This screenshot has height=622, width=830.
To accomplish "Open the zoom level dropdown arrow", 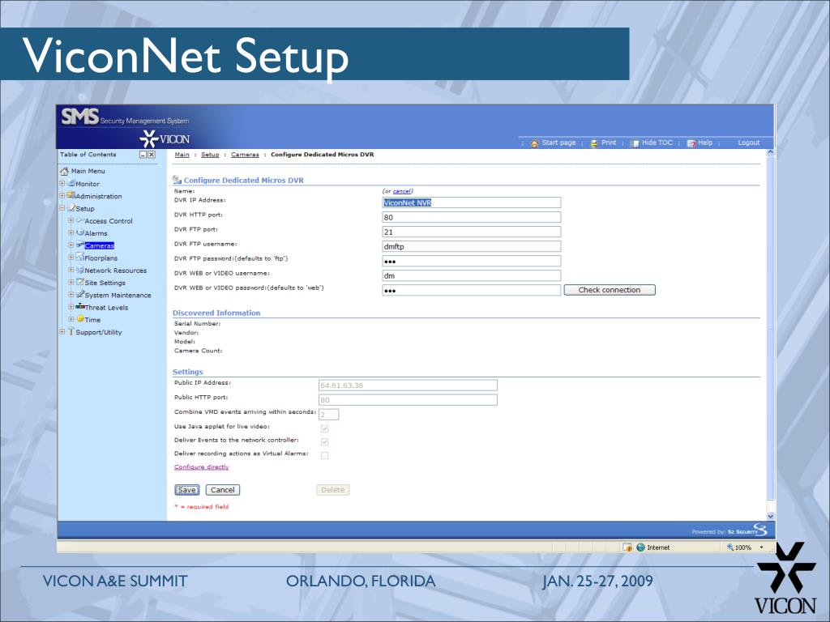I will pyautogui.click(x=762, y=547).
